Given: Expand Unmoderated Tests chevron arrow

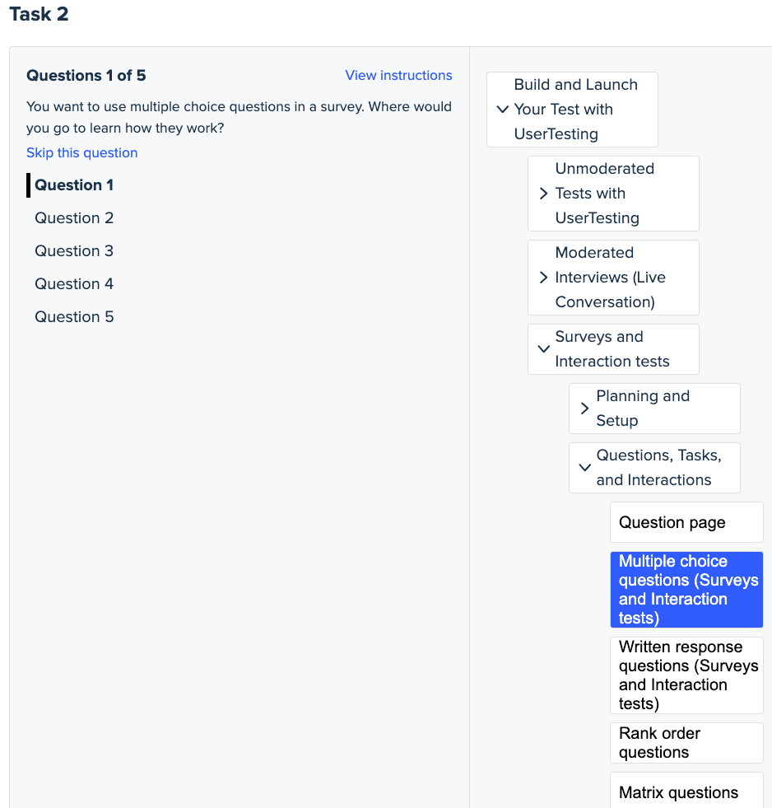Looking at the screenshot, I should [543, 194].
